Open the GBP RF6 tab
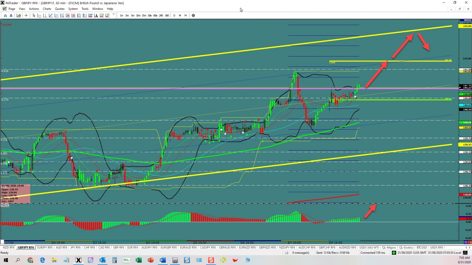Screen dimensions: 472x265 (x=119, y=248)
